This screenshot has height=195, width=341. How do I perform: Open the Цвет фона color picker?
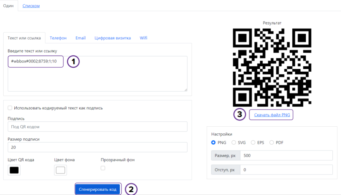[x=60, y=170]
